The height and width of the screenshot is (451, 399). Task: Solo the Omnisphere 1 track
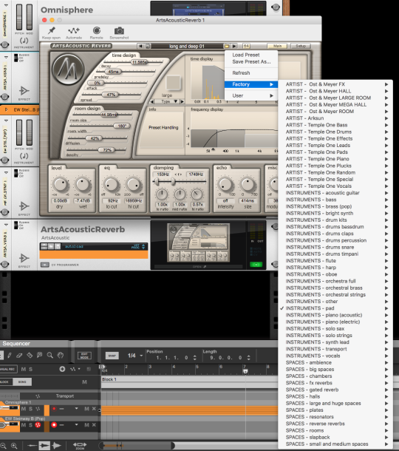tap(30, 409)
